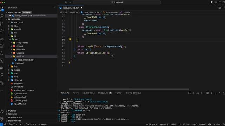Open the Manage gear settings icon
The width and height of the screenshot is (225, 126).
[x=2, y=119]
